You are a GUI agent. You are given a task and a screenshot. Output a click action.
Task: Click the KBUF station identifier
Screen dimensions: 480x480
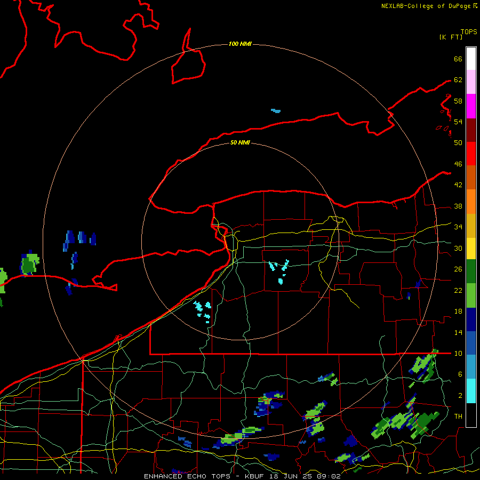tap(255, 476)
